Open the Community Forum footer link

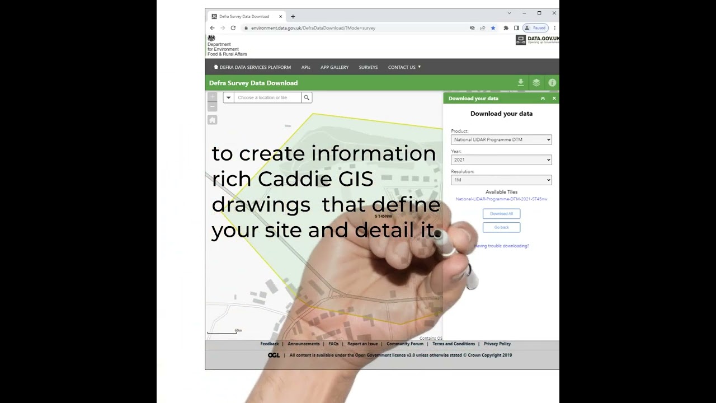405,344
